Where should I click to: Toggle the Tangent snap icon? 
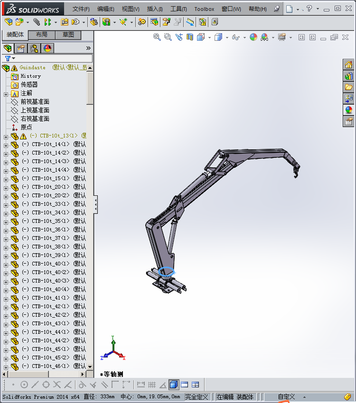pos(82,385)
